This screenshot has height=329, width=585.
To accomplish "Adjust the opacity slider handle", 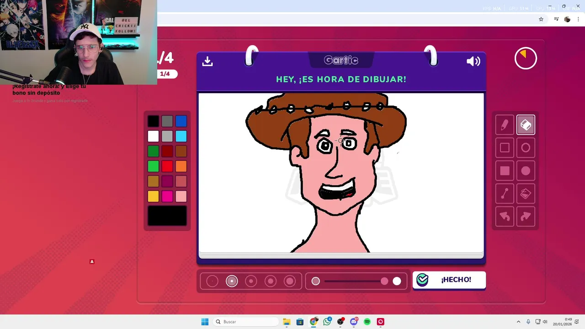I will click(384, 281).
